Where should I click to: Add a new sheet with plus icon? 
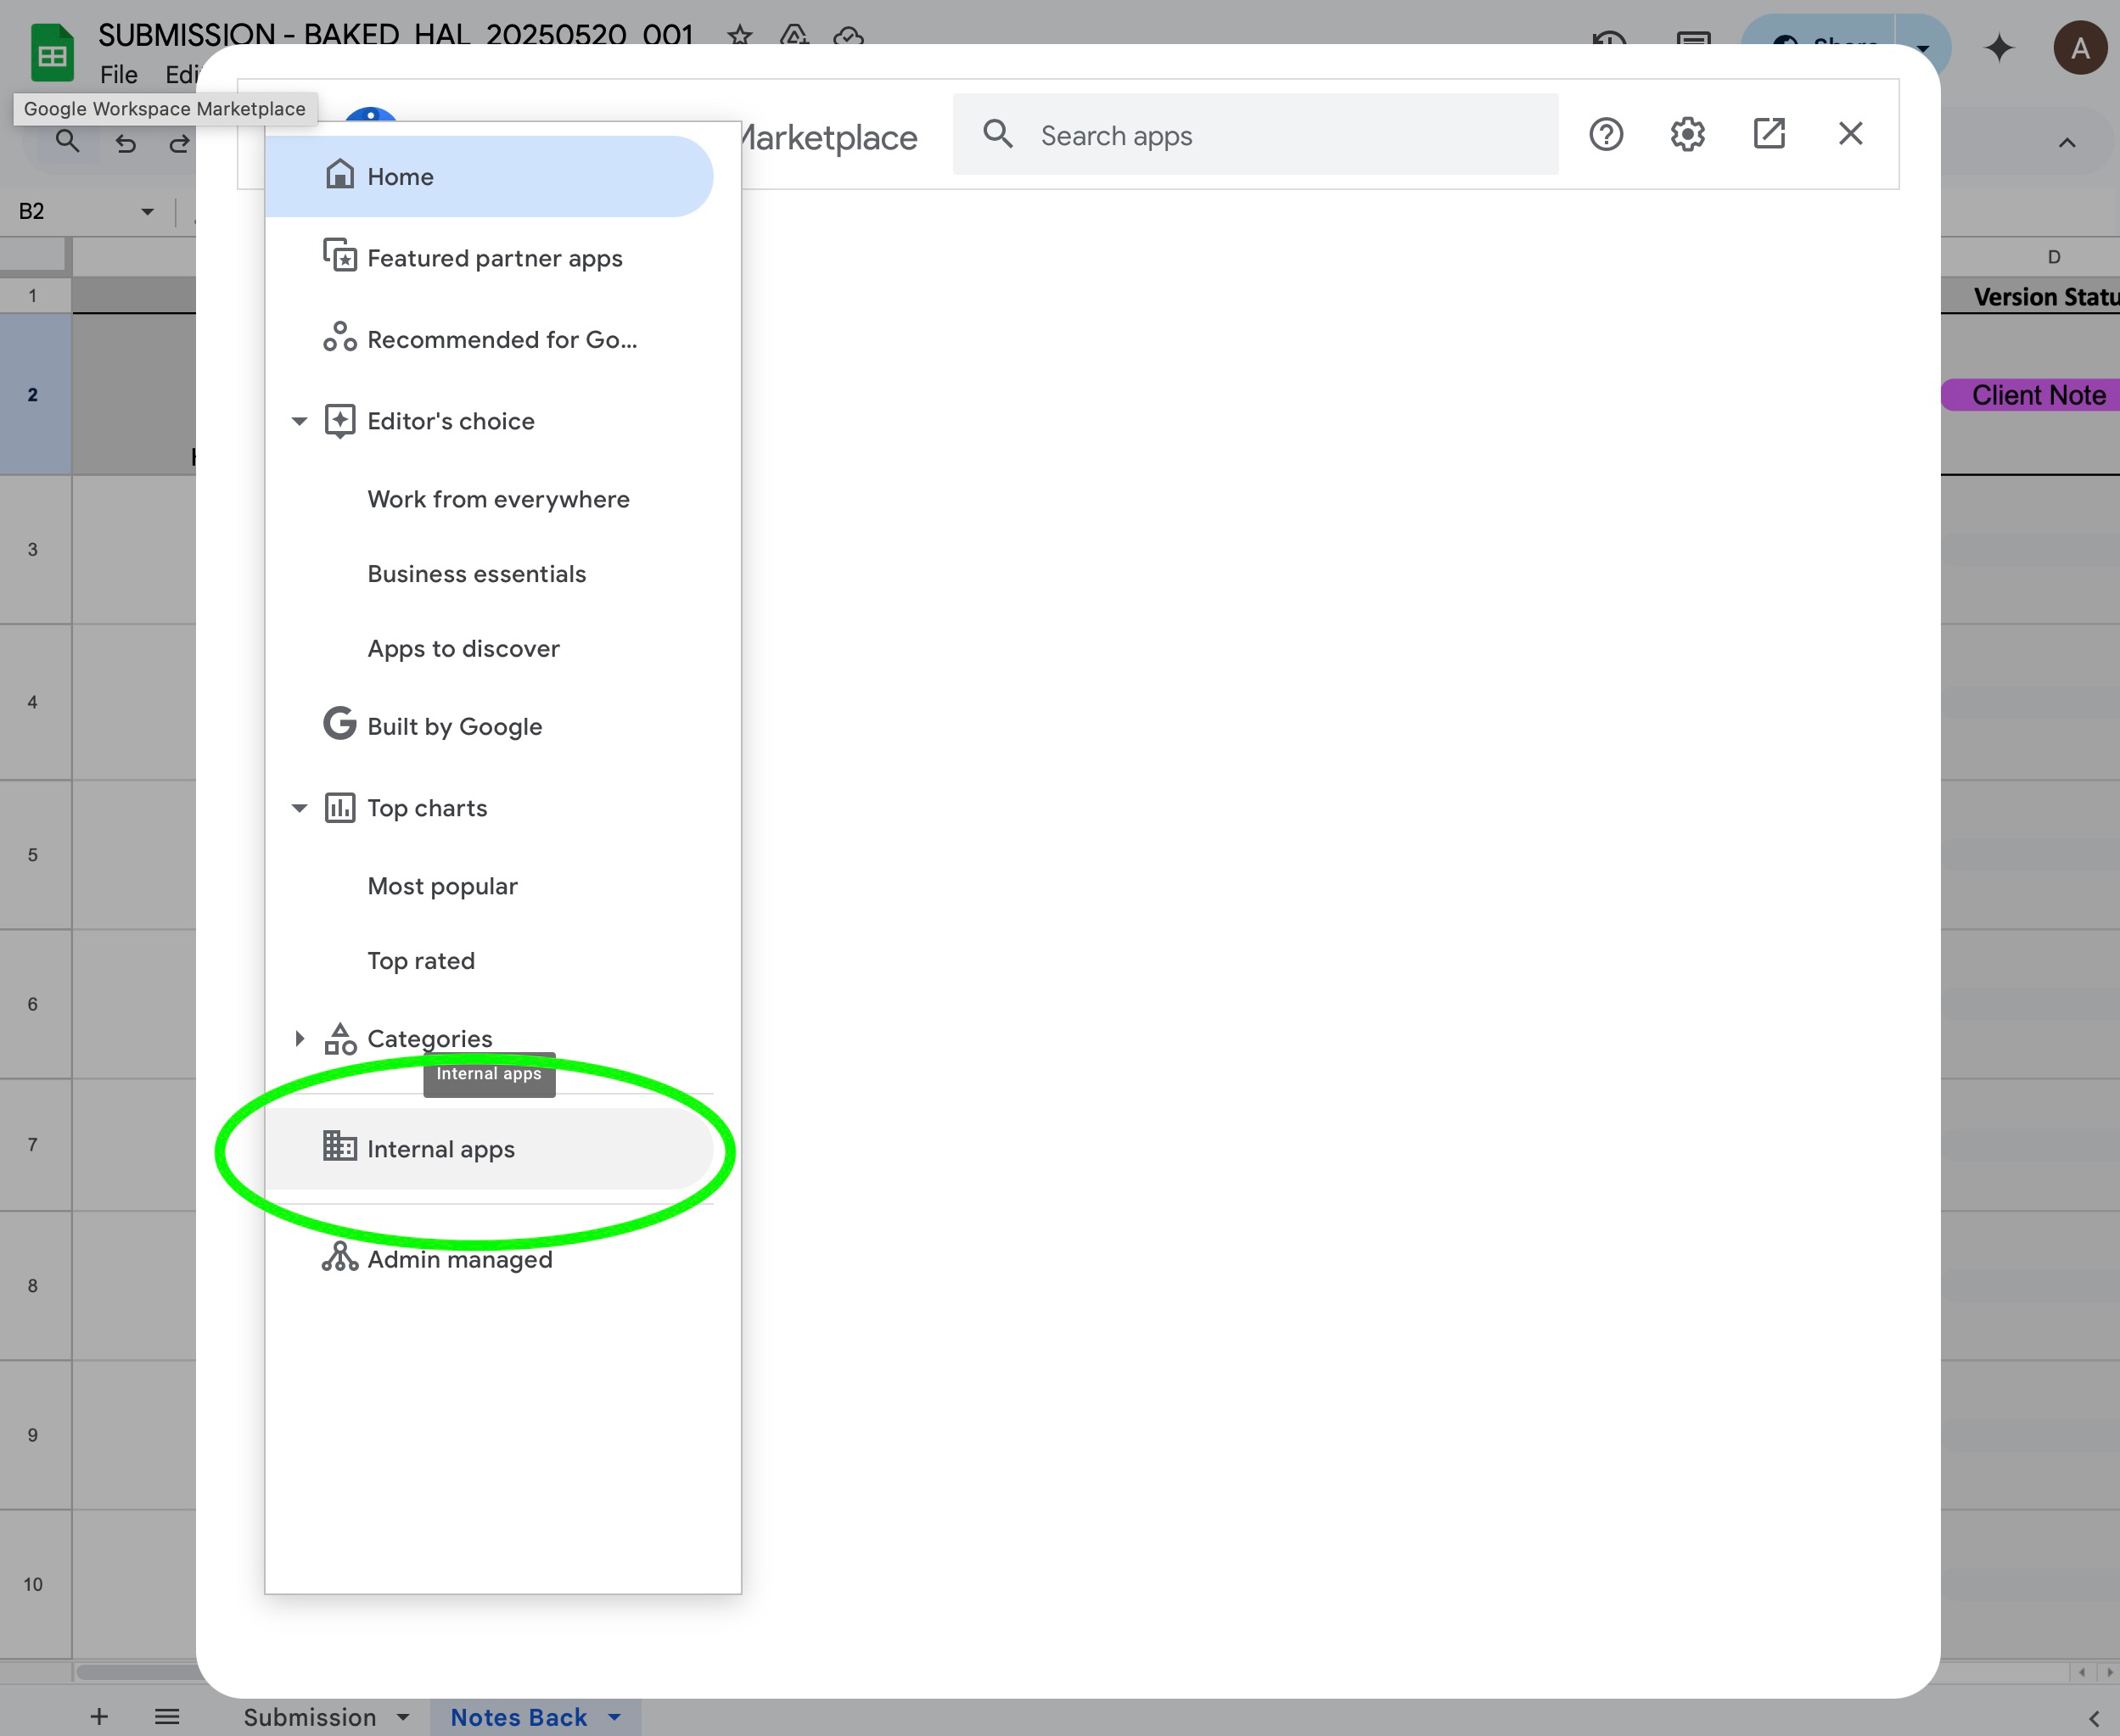tap(99, 1717)
